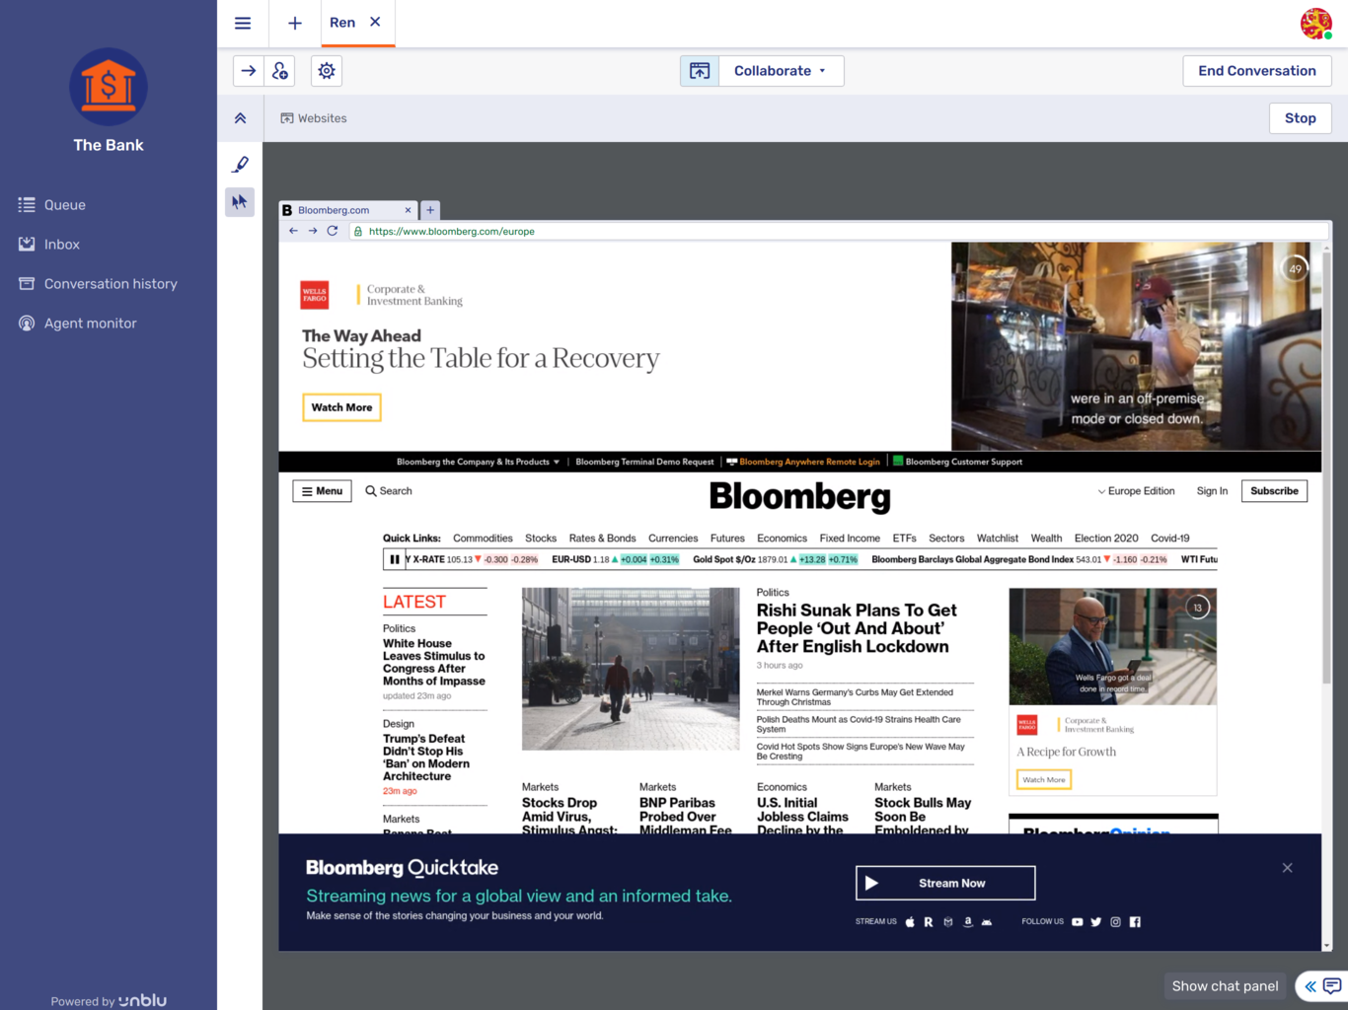Image resolution: width=1348 pixels, height=1010 pixels.
Task: Open Conversation history in the sidebar
Action: pos(109,283)
